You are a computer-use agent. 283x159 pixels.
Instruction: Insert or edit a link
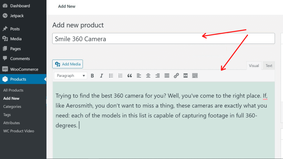(x=176, y=76)
